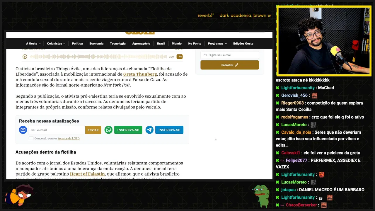Click the Gerovisk_456 chat username
This screenshot has height=211, width=375.
pos(294,95)
